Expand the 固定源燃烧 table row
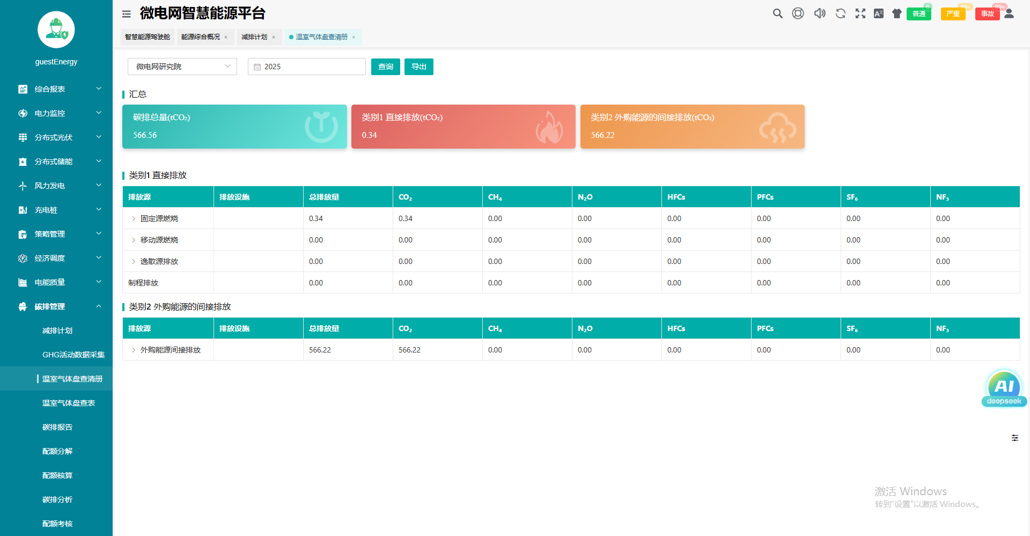This screenshot has width=1030, height=536. [x=134, y=218]
